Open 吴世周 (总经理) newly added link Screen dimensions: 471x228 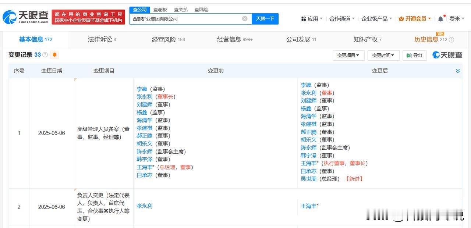click(308, 179)
